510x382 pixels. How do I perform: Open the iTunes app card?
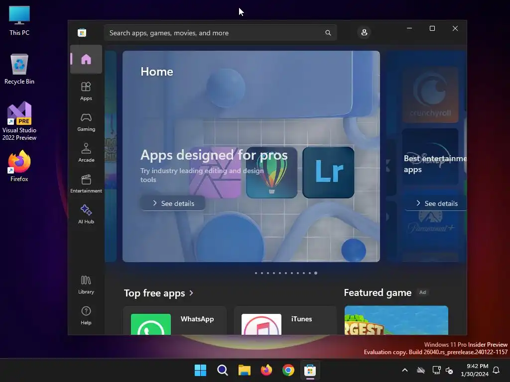click(x=285, y=321)
